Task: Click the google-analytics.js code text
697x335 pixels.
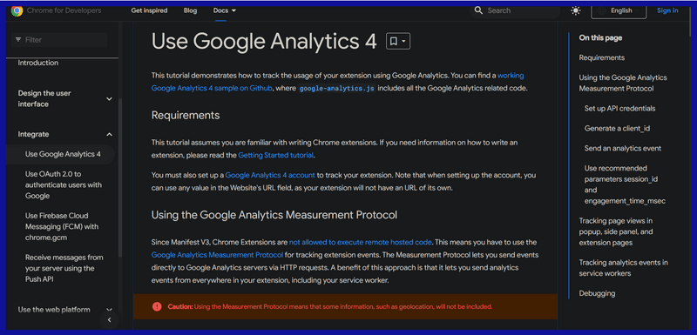Action: (x=337, y=88)
